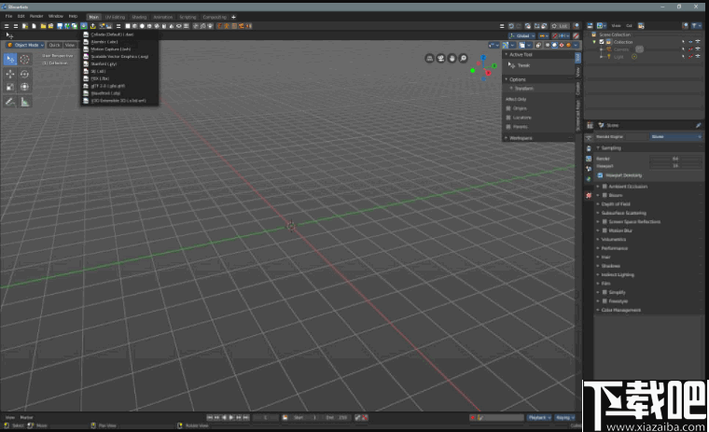Expand the Volumetrics panel

pyautogui.click(x=614, y=239)
